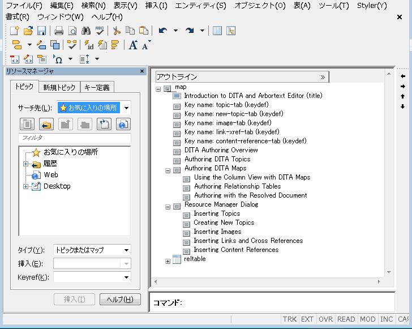This screenshot has height=329, width=412.
Task: Toggle INC indicator in status bar
Action: (387, 319)
